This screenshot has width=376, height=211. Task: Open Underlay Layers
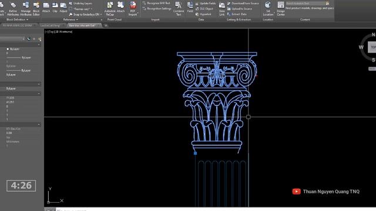click(80, 4)
